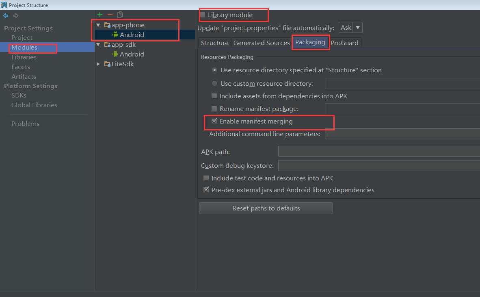Image resolution: width=480 pixels, height=297 pixels.
Task: Collapse the app-sdk module tree node
Action: (98, 45)
